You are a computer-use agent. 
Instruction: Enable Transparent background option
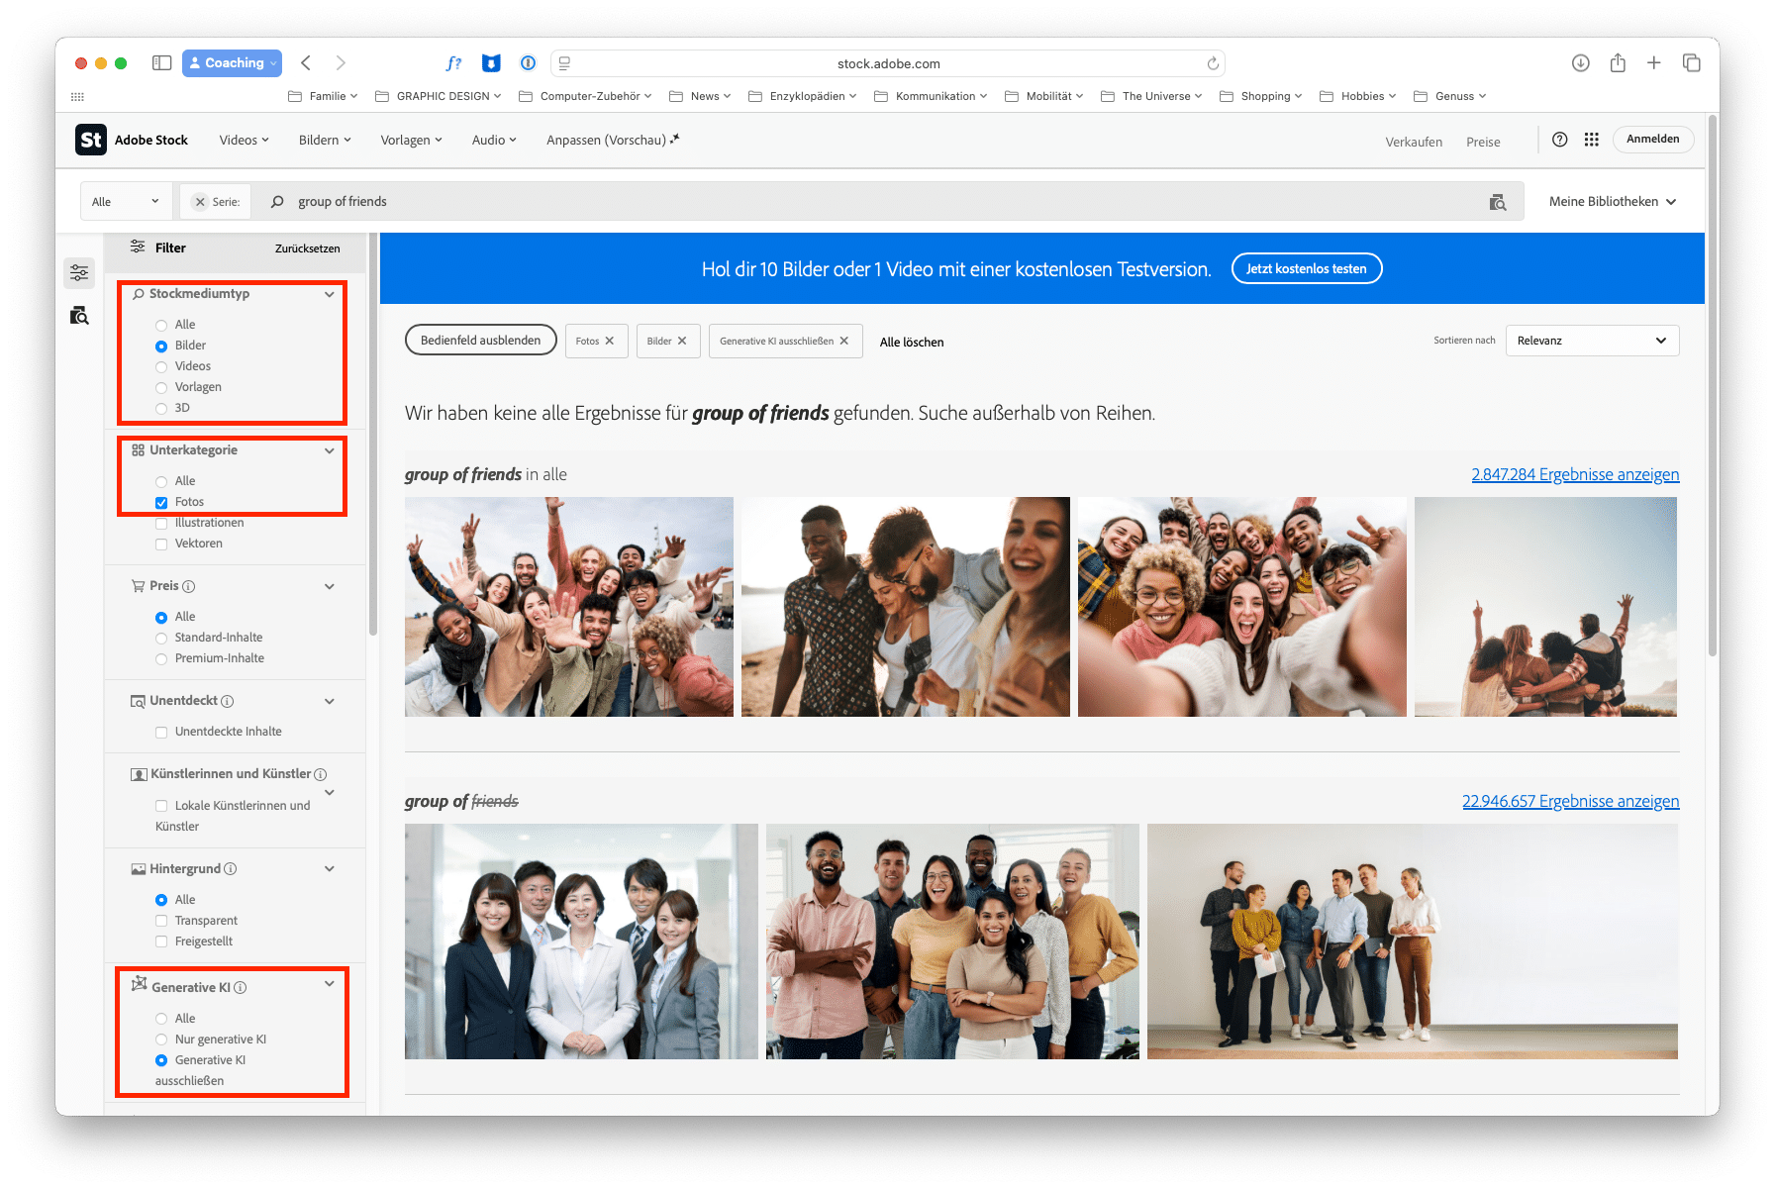coord(161,921)
